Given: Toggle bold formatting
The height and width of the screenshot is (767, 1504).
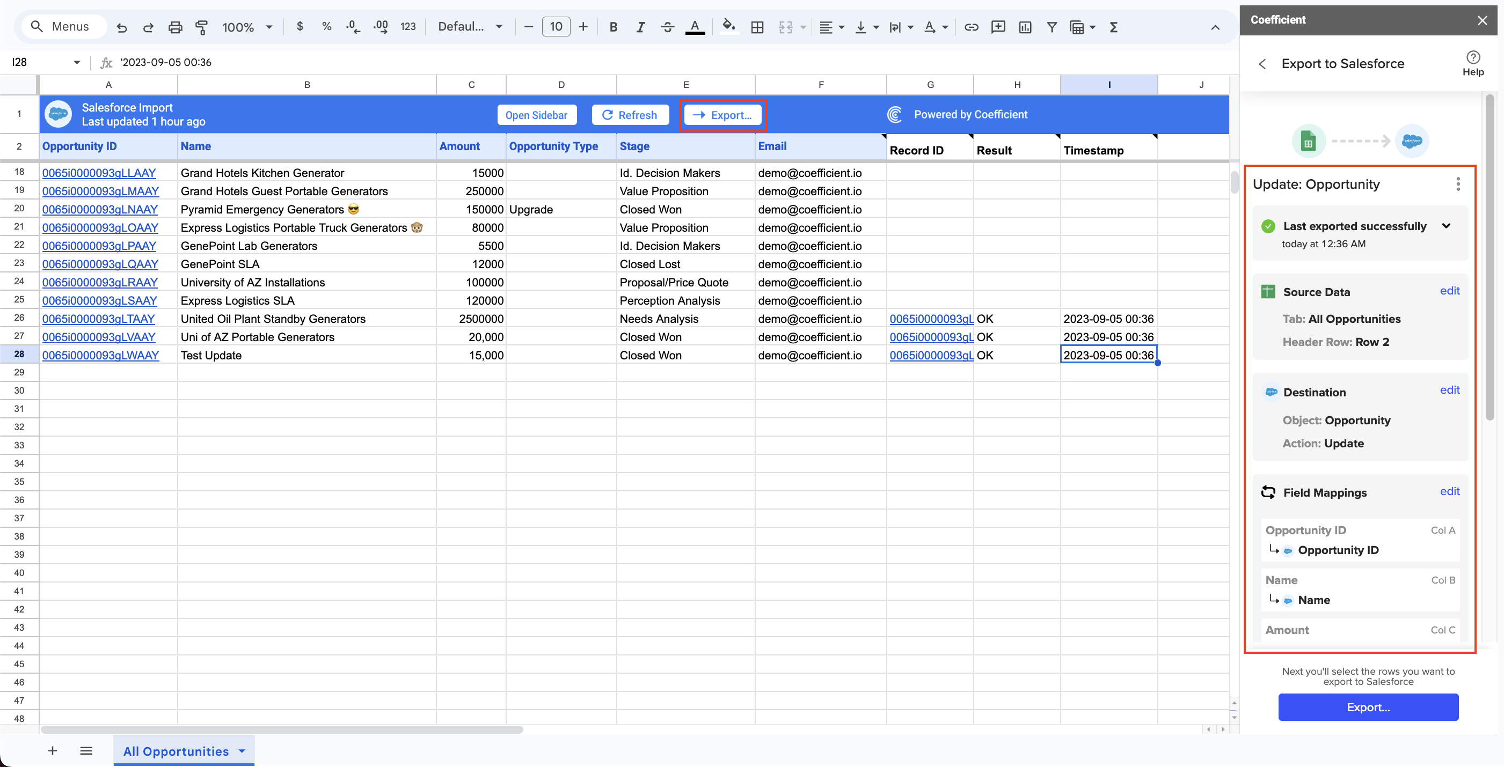Looking at the screenshot, I should pyautogui.click(x=613, y=27).
